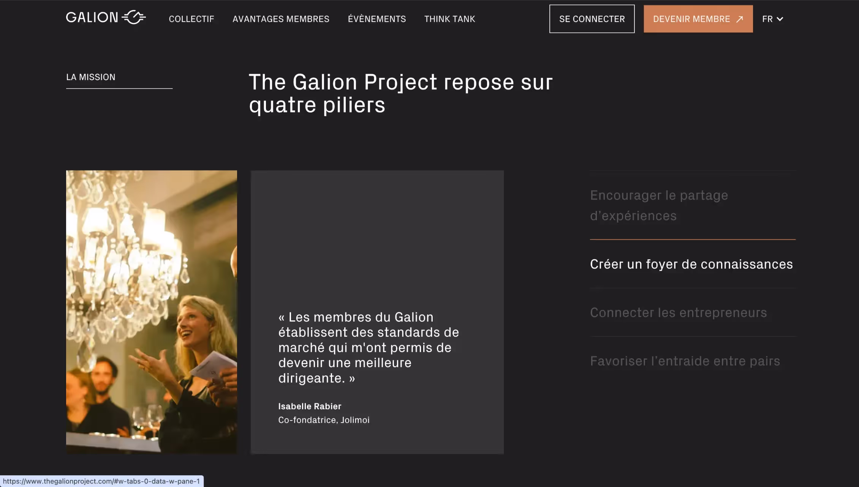Click the Galion wordmark text
Image resolution: width=859 pixels, height=487 pixels.
pos(92,17)
